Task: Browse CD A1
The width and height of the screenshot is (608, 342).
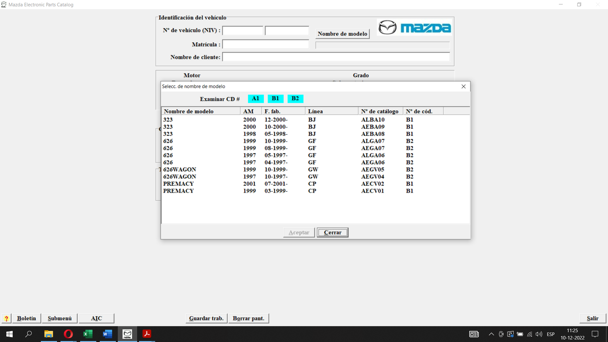Action: click(x=256, y=98)
